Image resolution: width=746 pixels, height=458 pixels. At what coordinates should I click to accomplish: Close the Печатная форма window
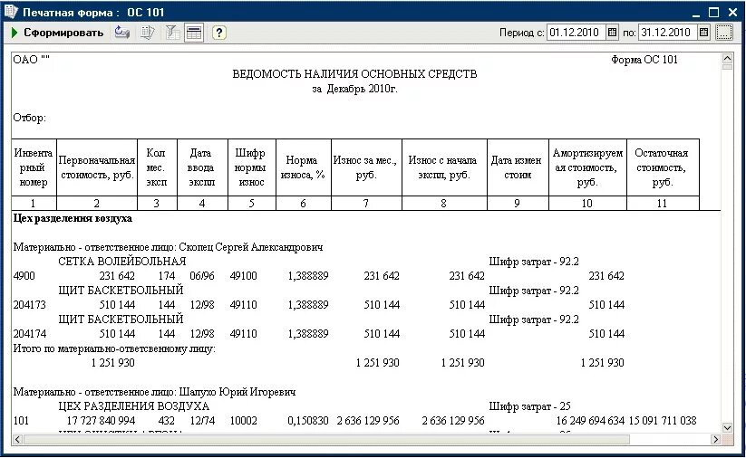[x=732, y=13]
